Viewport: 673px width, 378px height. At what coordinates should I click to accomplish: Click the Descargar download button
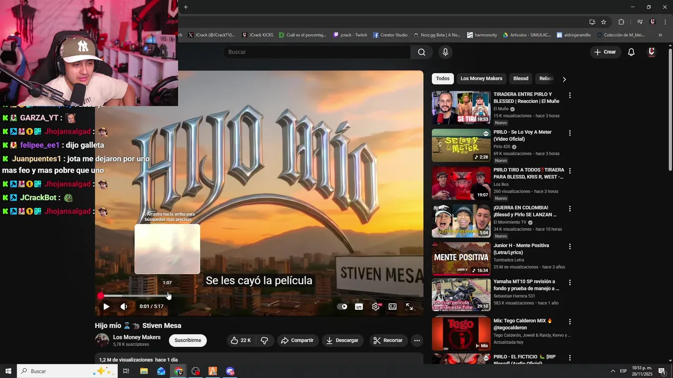pyautogui.click(x=342, y=340)
